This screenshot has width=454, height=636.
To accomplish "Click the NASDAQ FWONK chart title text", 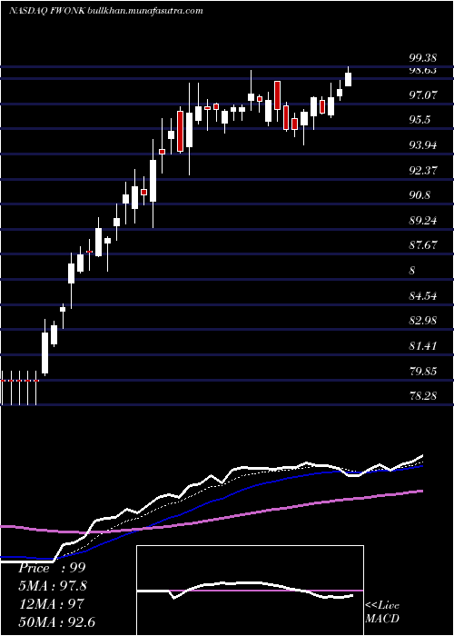I will coord(106,11).
